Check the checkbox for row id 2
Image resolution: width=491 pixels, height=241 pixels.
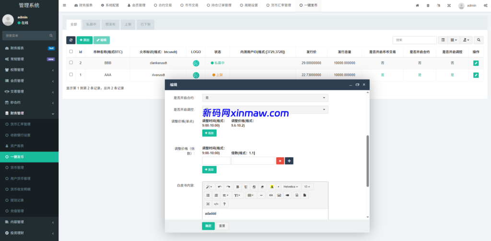coord(71,63)
